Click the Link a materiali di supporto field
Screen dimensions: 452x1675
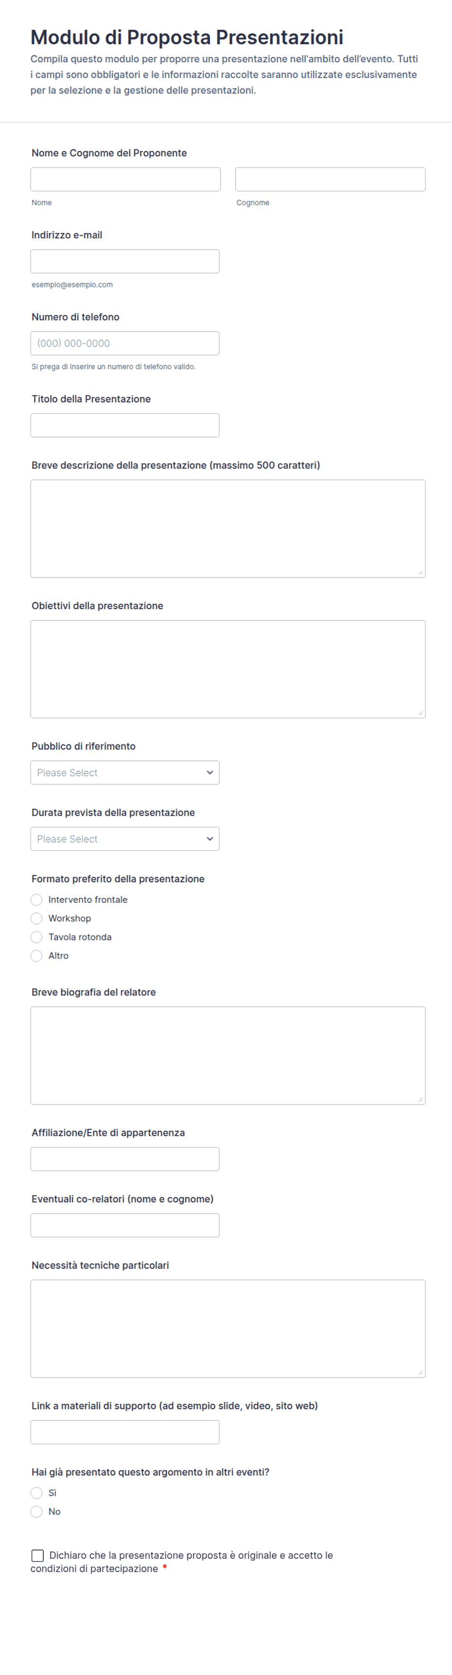pos(125,1432)
